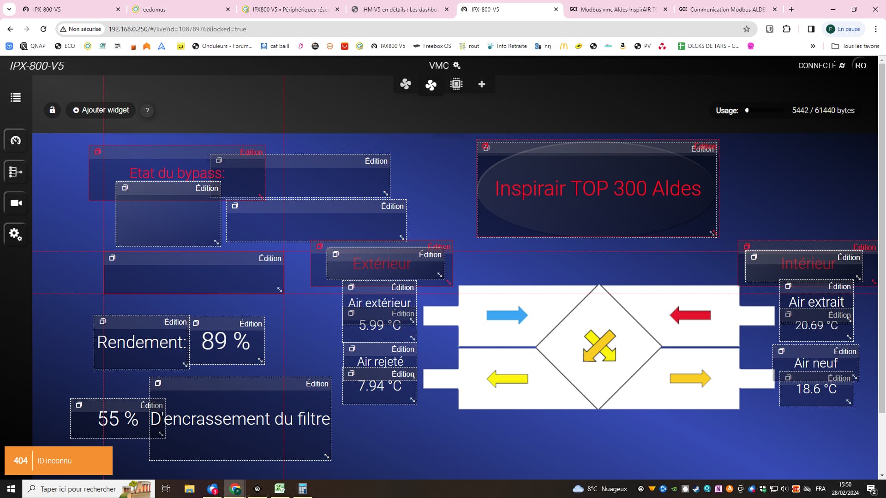
Task: Open the settings gears sidebar icon
Action: coord(16,234)
